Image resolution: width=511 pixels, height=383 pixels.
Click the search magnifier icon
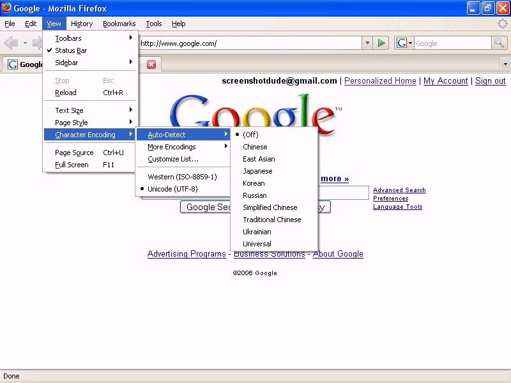tap(500, 43)
